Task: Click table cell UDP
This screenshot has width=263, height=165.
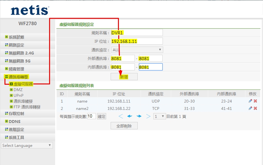Action: pos(156,101)
